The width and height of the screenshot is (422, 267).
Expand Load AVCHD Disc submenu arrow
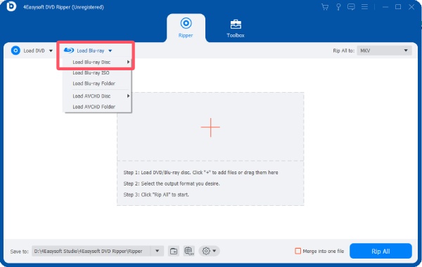click(x=129, y=96)
